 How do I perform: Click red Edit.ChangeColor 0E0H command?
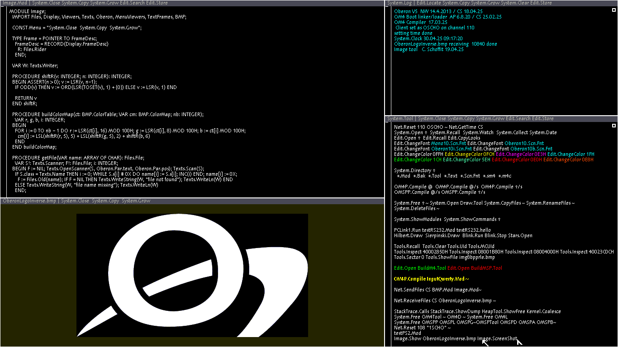(x=517, y=160)
